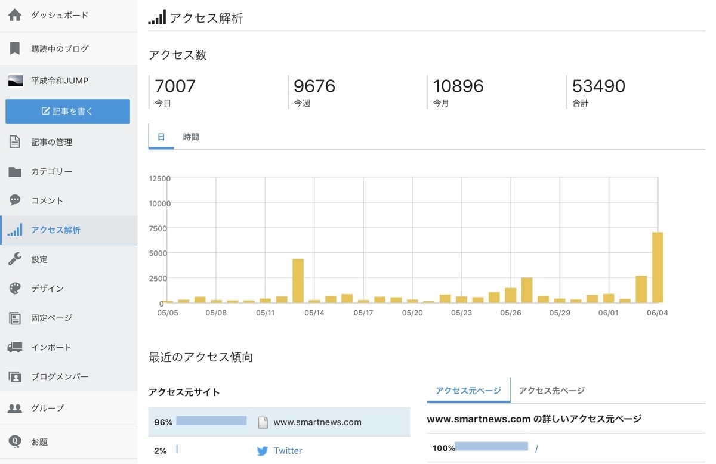
Task: Open 記事の管理 in sidebar
Action: tap(52, 142)
